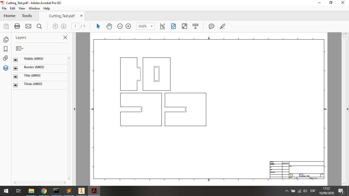Open the Window menu
The height and width of the screenshot is (196, 349).
click(34, 8)
